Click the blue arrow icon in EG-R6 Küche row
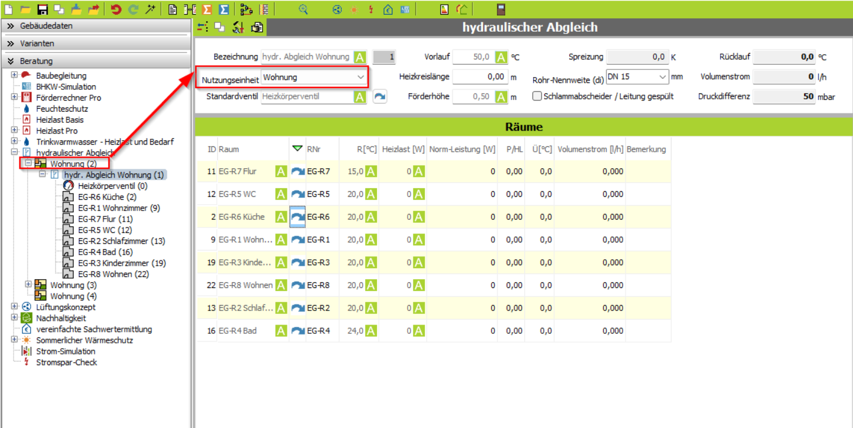The width and height of the screenshot is (853, 428). (x=298, y=217)
